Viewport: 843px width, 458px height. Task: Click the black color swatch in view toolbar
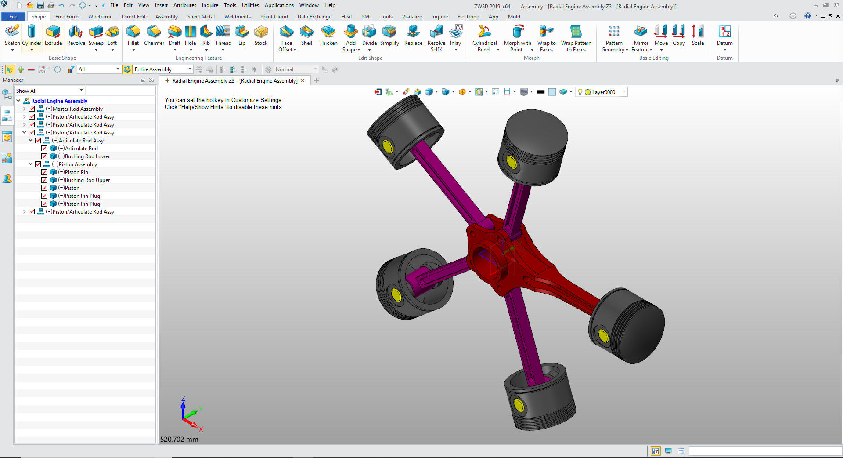click(x=540, y=92)
